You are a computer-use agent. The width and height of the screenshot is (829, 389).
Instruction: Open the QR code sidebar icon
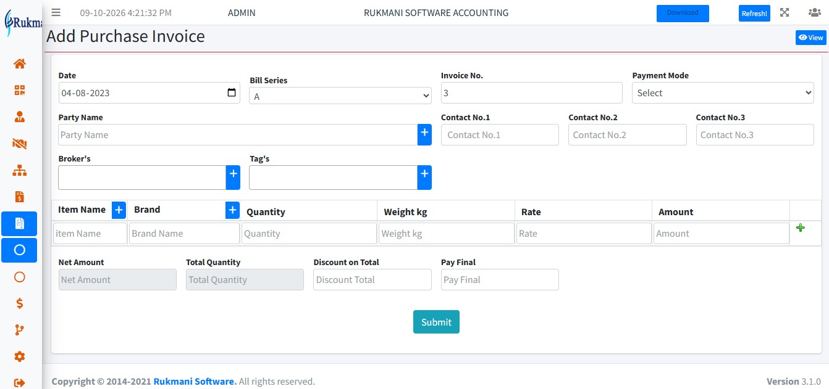(20, 91)
